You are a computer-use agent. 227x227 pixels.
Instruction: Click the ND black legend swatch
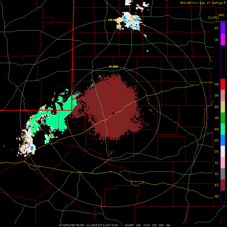click(x=223, y=196)
